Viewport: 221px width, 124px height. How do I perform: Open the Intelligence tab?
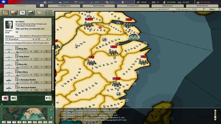[64, 6]
